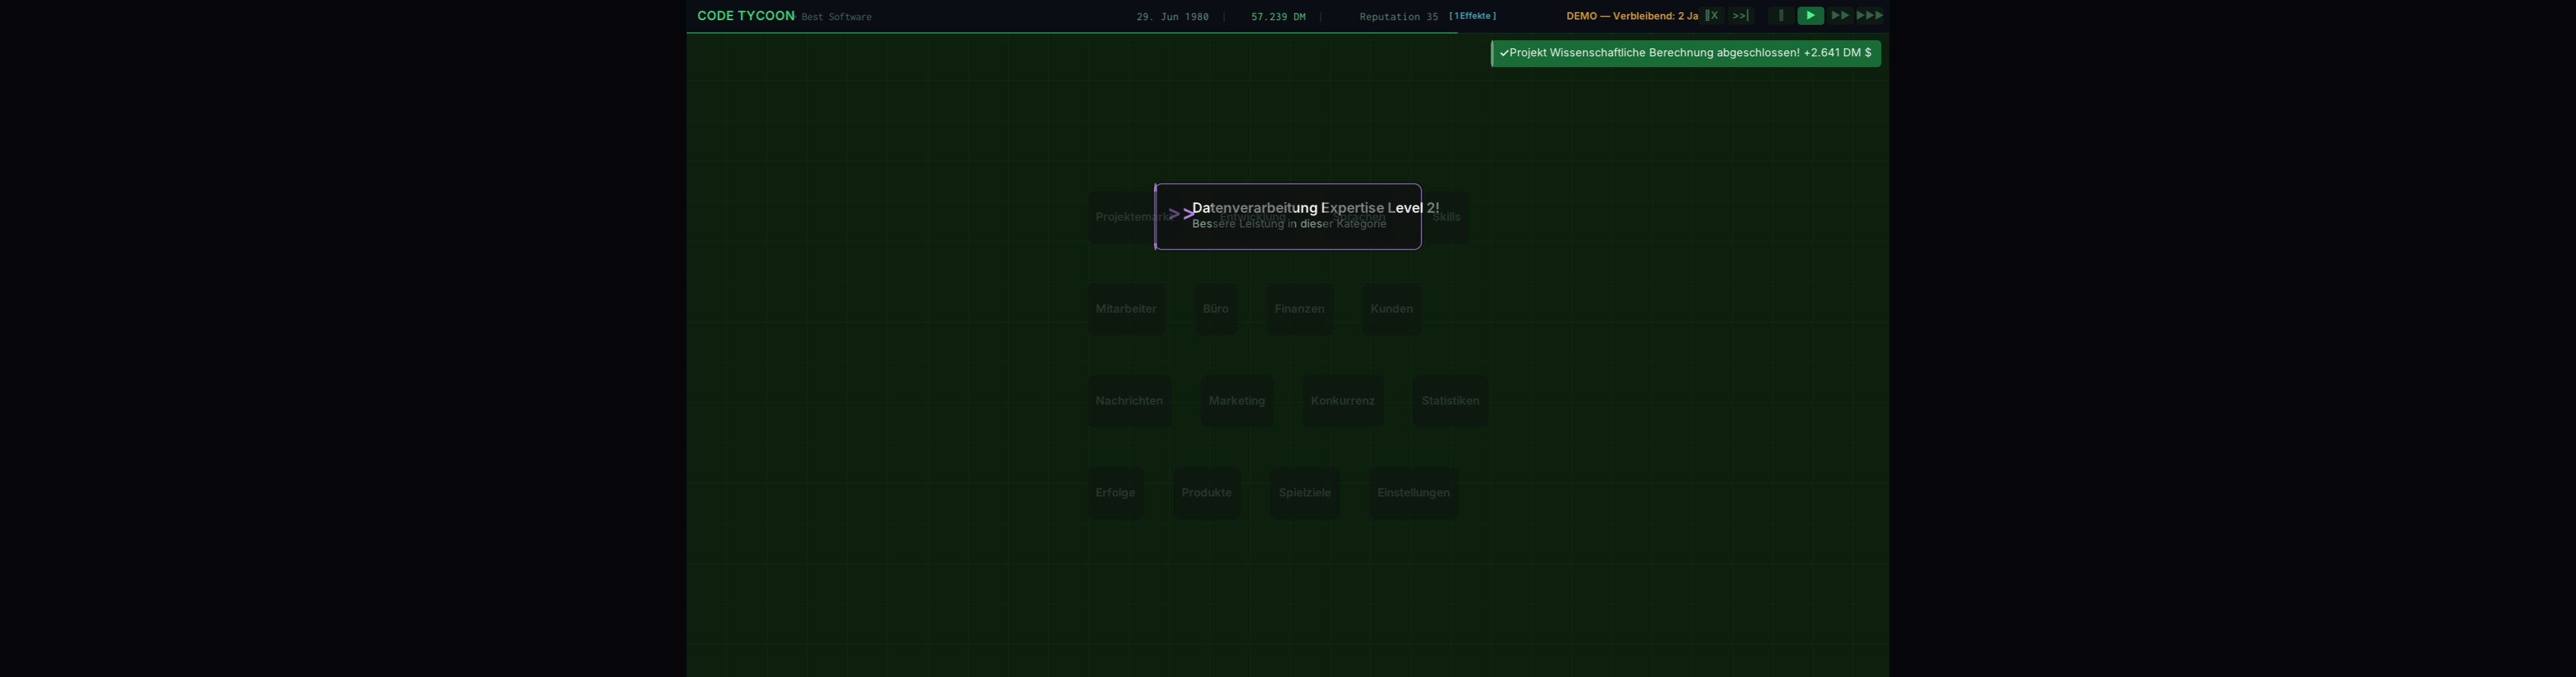Click the X button beside DEMO text
The image size is (2576, 677).
click(x=1712, y=16)
